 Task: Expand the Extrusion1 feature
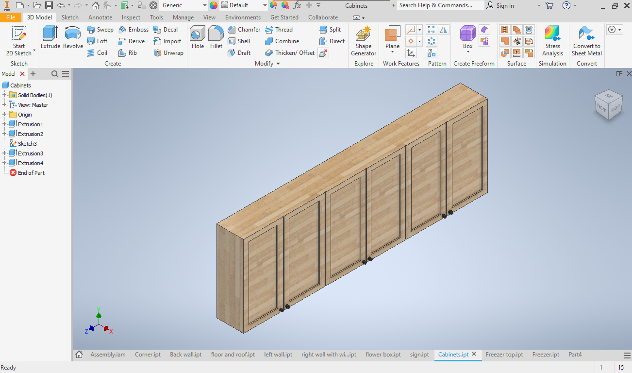tap(4, 124)
